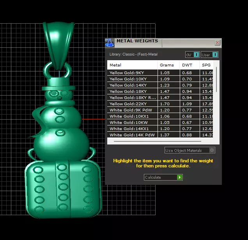Select the White Gold:14K PdW row
Image resolution: width=248 pixels, height=240 pixels.
coord(160,135)
